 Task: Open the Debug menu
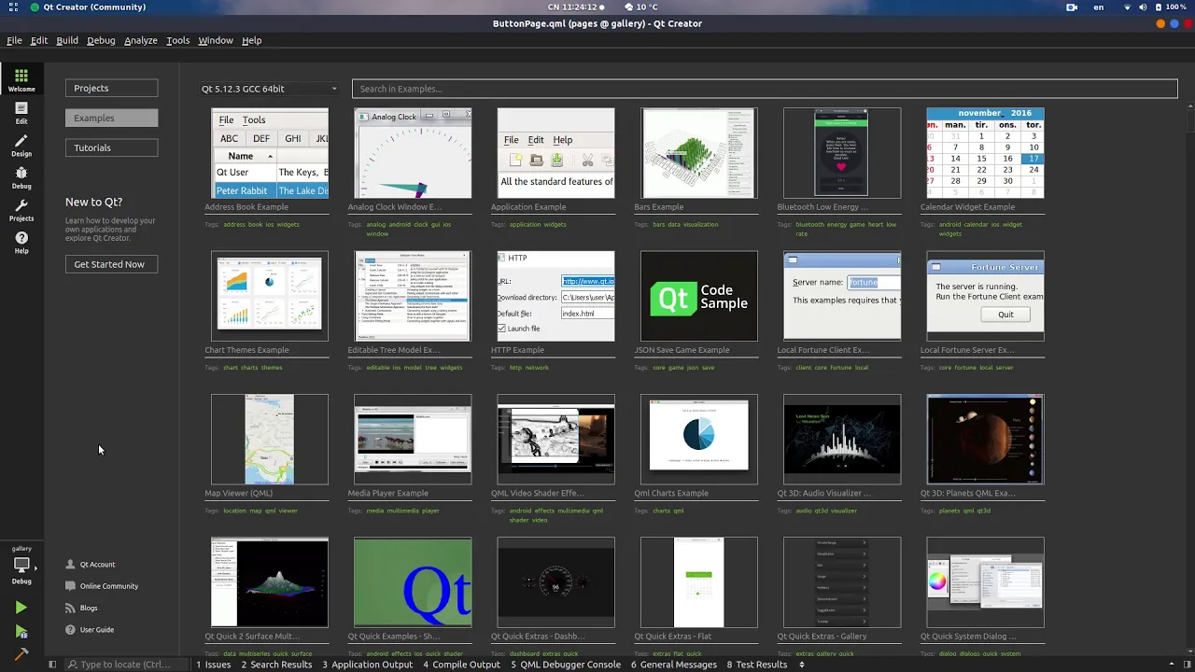coord(101,40)
